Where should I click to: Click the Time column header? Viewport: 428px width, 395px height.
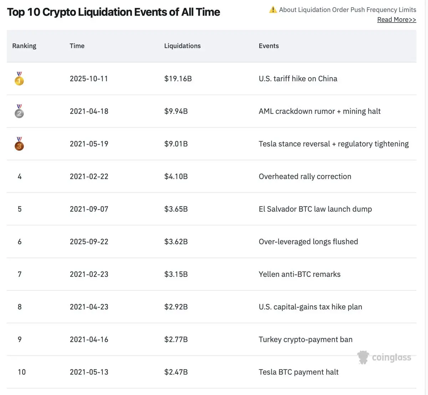click(x=77, y=46)
